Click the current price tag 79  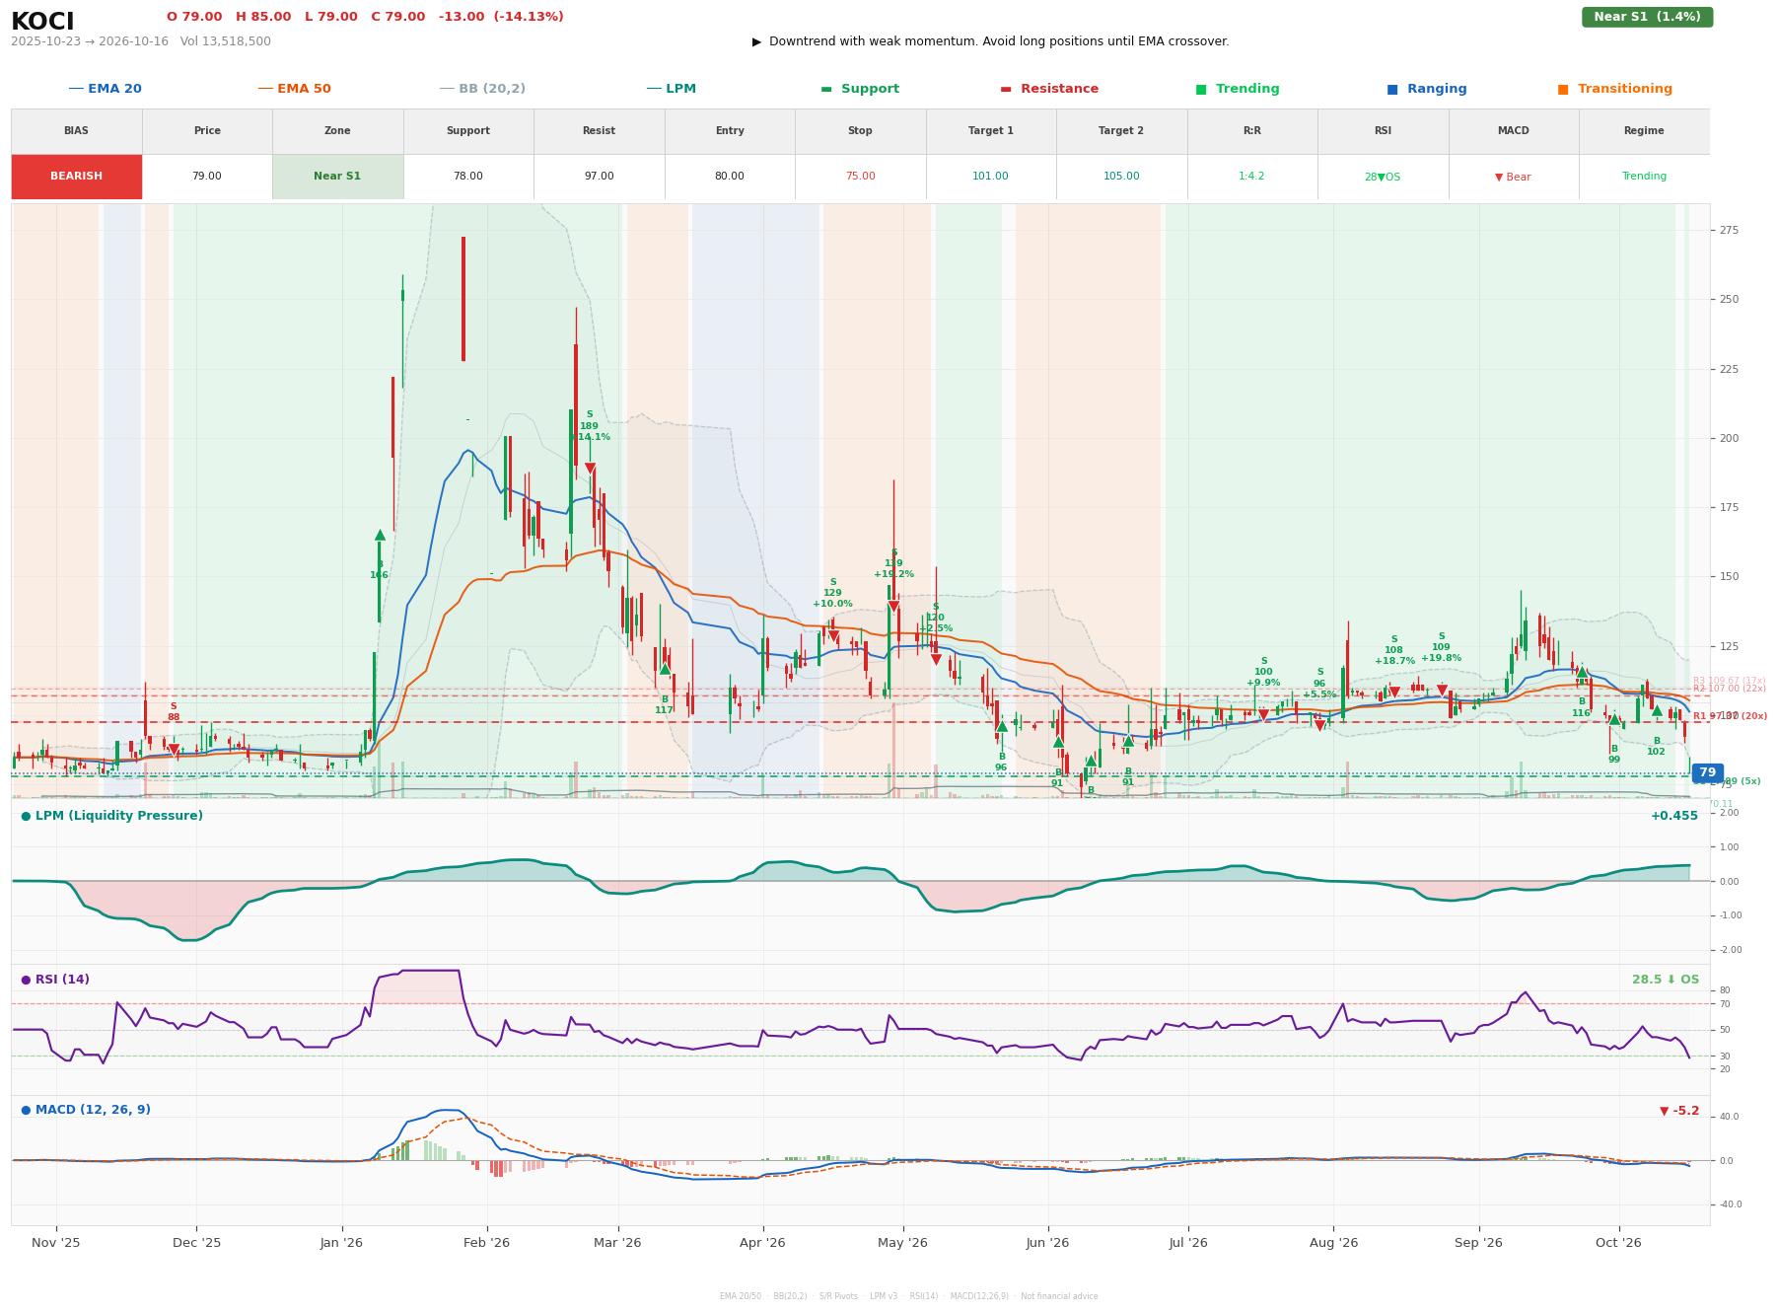pos(1707,773)
